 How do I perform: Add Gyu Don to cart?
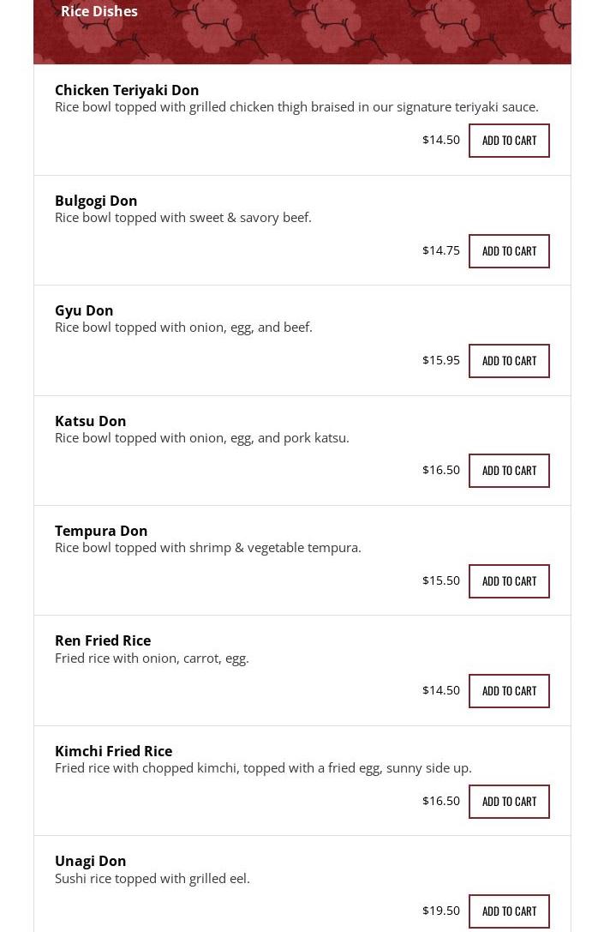pos(509,361)
